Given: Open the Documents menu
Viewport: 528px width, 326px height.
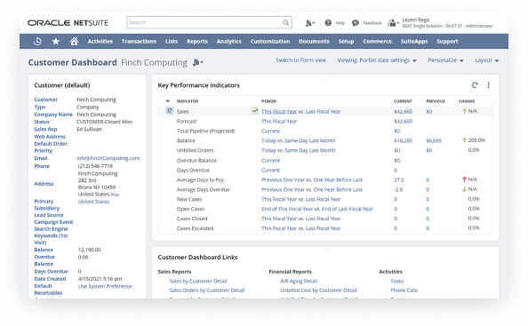Looking at the screenshot, I should (314, 42).
